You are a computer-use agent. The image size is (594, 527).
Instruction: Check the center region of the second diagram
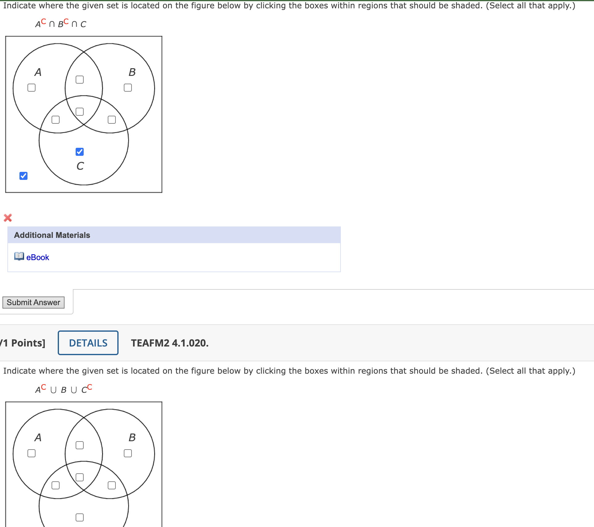[80, 477]
